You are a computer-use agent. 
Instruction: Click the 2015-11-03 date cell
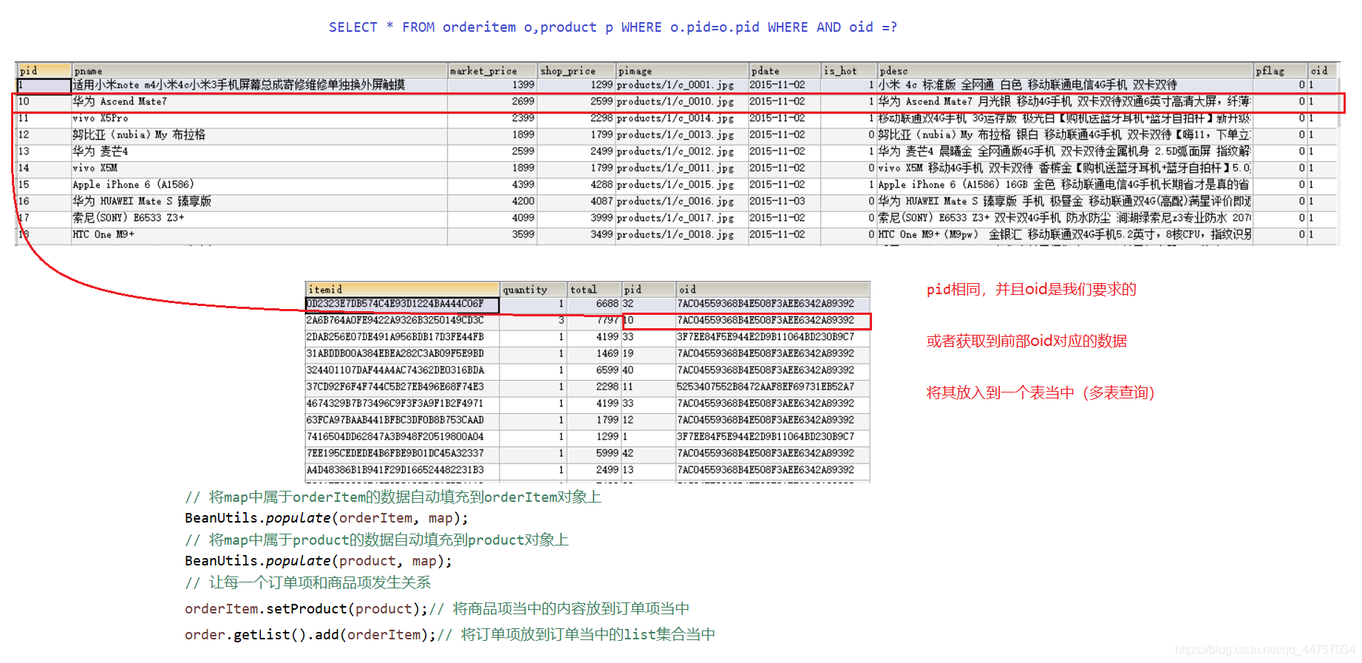click(x=786, y=201)
